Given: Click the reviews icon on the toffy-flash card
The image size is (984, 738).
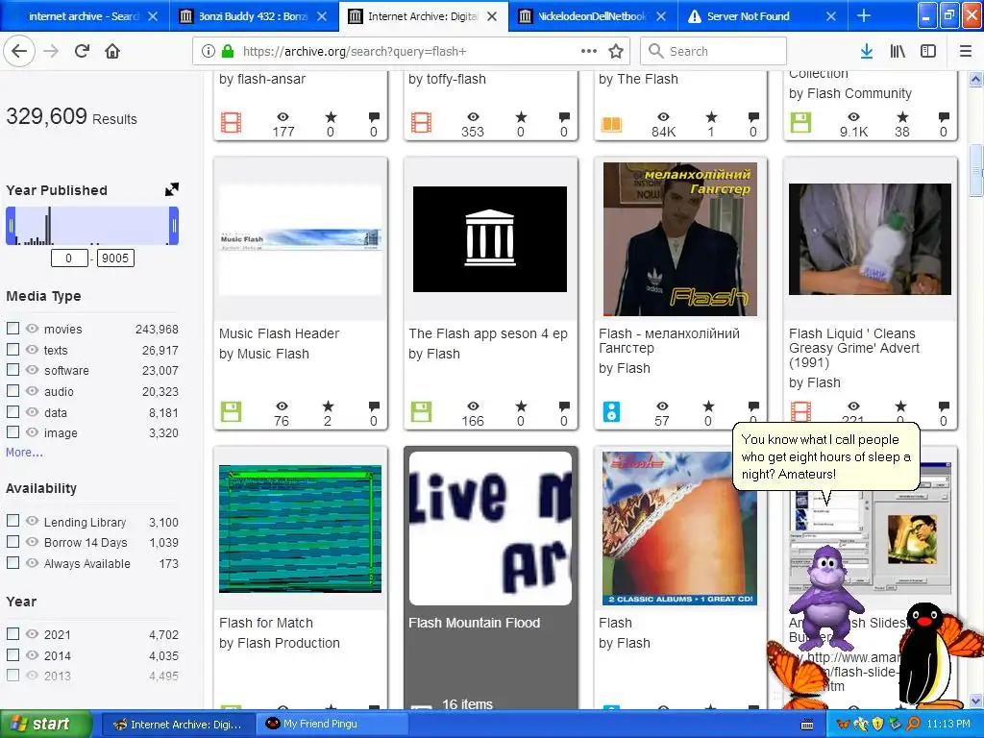Looking at the screenshot, I should point(564,116).
